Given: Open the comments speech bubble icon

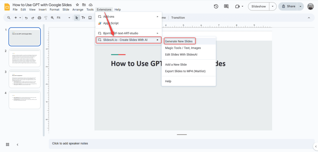Looking at the screenshot, I should pyautogui.click(x=226, y=6).
